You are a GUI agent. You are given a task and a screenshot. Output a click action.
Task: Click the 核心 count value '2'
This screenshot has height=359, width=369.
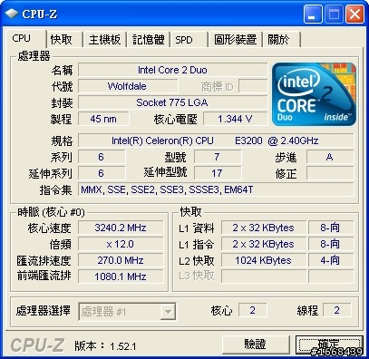pyautogui.click(x=253, y=310)
